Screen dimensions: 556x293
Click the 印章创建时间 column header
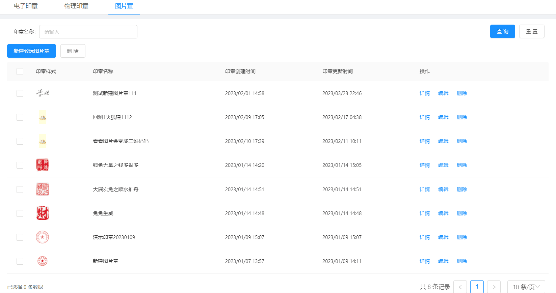pos(240,71)
